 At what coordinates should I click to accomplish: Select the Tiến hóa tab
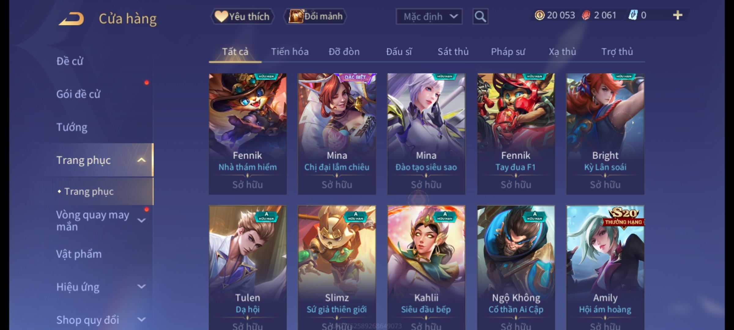point(290,52)
